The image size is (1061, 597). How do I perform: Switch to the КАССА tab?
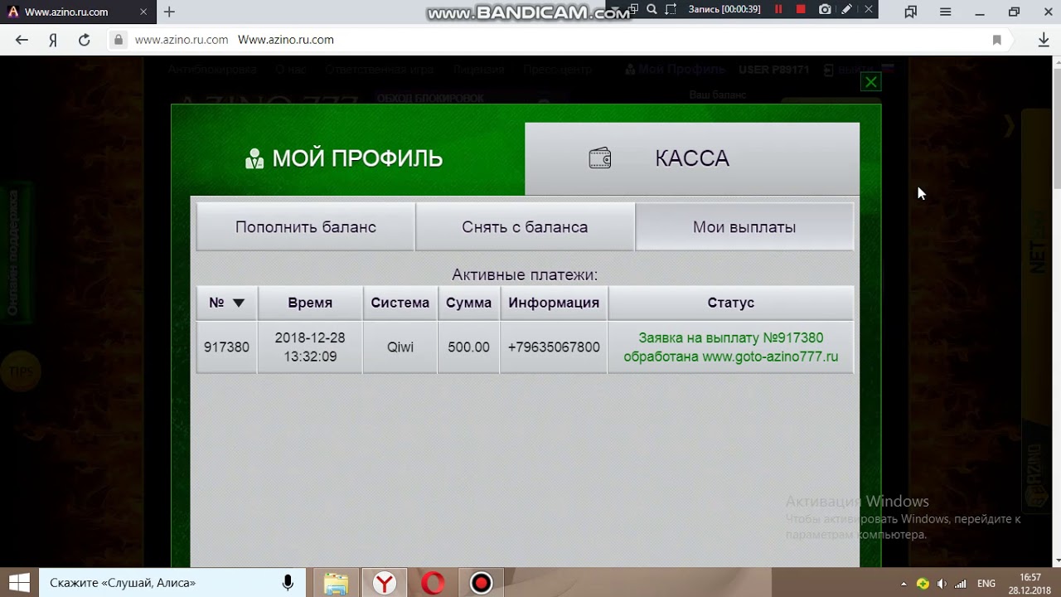coord(692,158)
